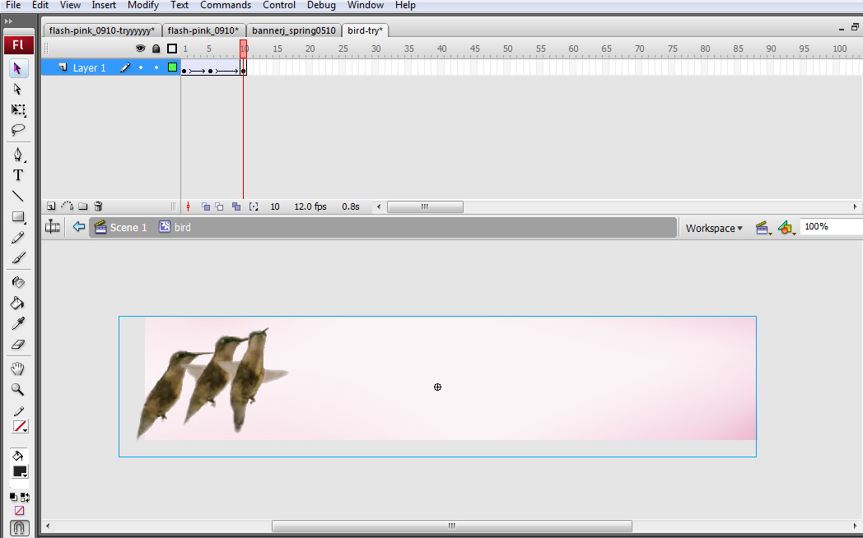Toggle Layer 1 visibility dot
The width and height of the screenshot is (863, 538).
(x=141, y=67)
